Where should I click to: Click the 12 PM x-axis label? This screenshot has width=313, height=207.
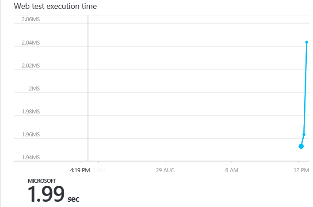301,170
